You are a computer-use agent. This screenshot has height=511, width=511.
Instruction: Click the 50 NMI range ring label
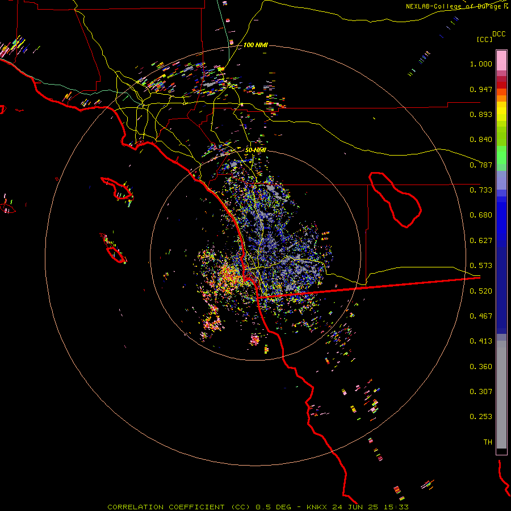tap(256, 150)
